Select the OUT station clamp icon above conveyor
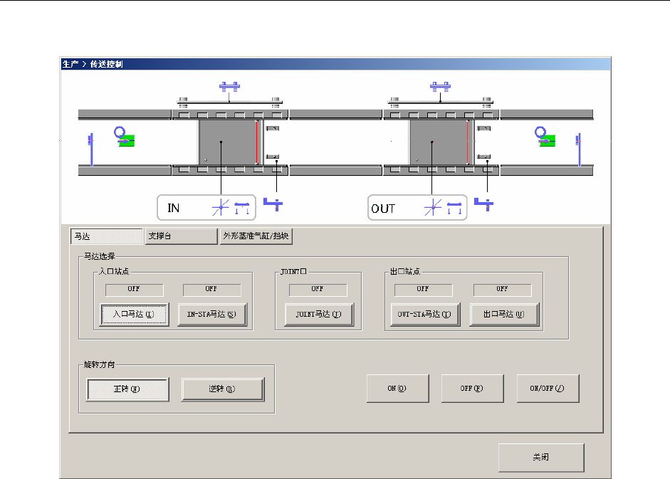This screenshot has height=479, width=670. pyautogui.click(x=440, y=87)
